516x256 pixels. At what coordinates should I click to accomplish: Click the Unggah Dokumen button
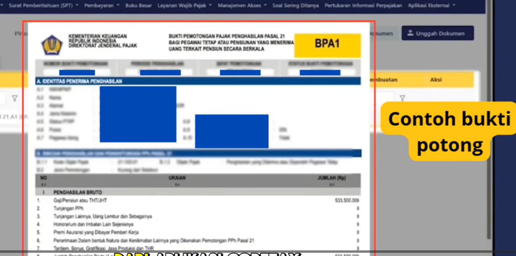(437, 33)
